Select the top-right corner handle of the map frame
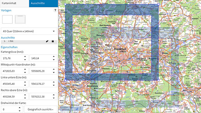Viewport: 201px width, 113px height. (x=158, y=4)
